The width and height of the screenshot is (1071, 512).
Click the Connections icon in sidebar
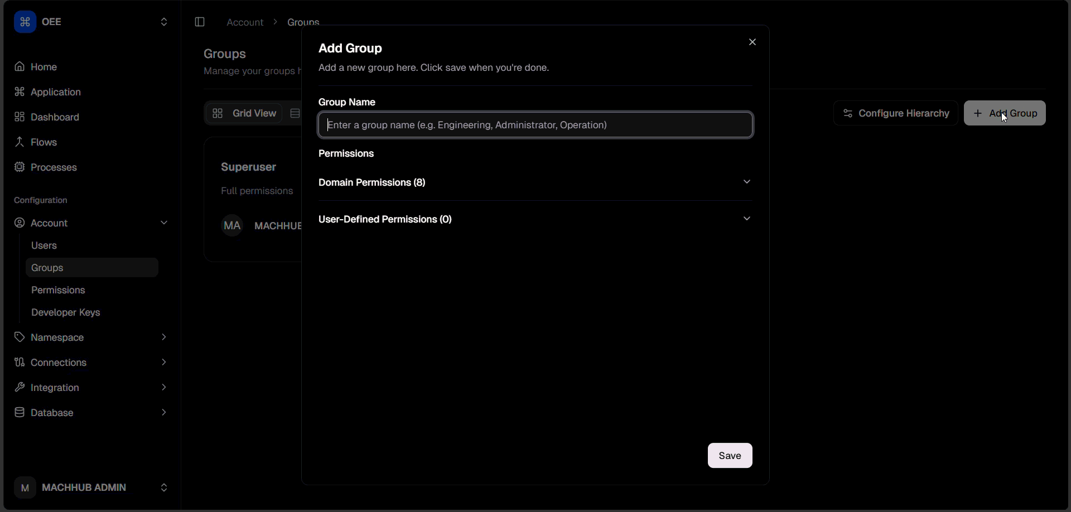click(20, 362)
